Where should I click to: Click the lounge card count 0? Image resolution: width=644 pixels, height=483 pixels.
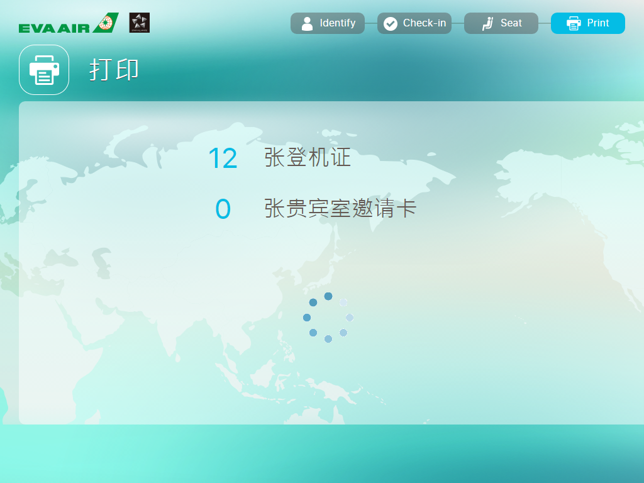click(x=223, y=209)
